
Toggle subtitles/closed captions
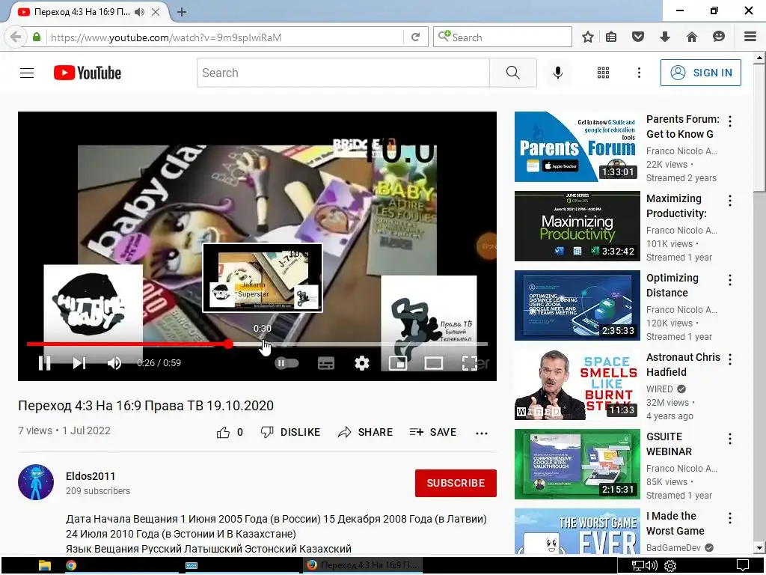click(x=326, y=363)
